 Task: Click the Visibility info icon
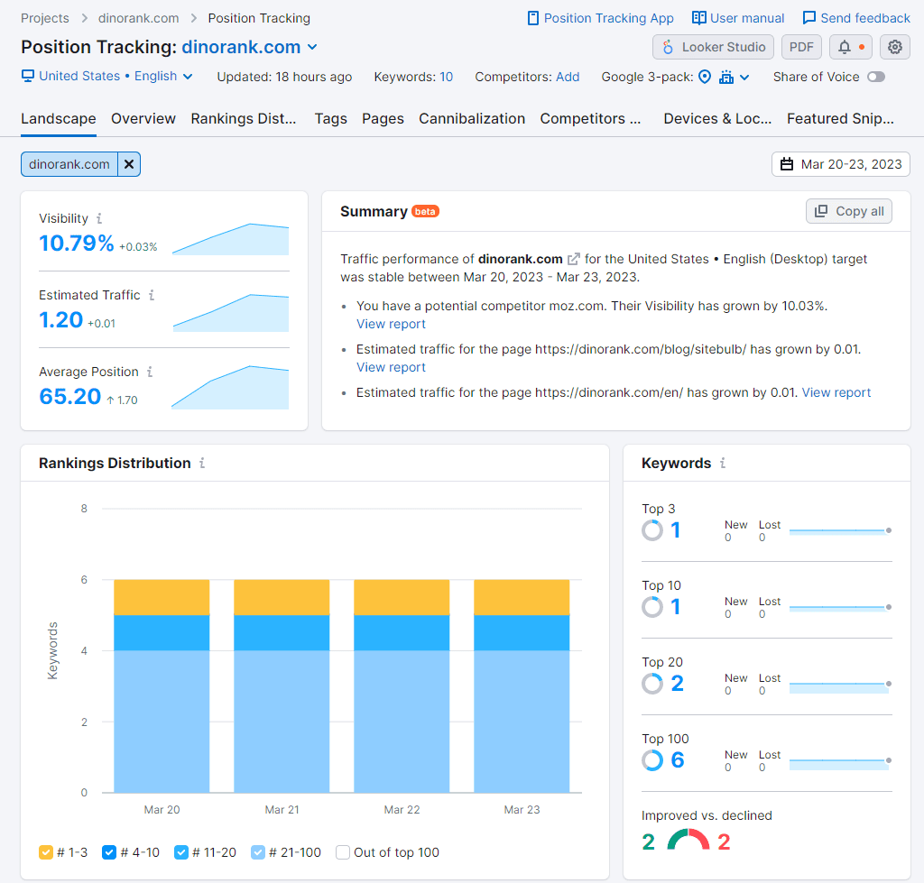99,218
